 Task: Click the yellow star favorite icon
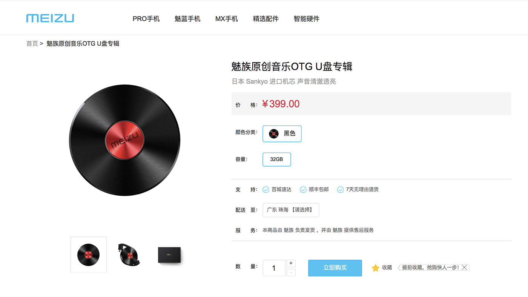(375, 268)
